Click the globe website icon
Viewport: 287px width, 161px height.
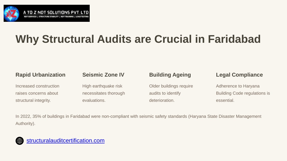[x=20, y=141]
